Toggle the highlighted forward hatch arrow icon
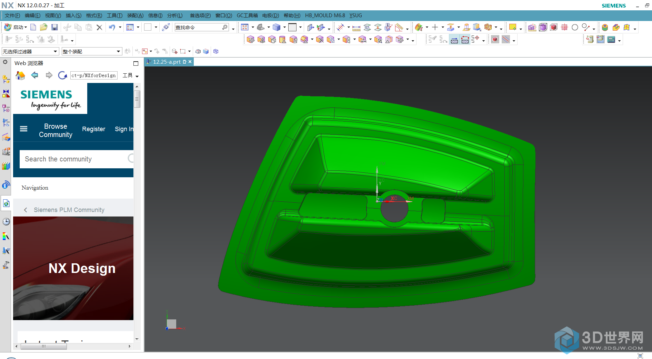The height and width of the screenshot is (359, 652). [x=454, y=40]
